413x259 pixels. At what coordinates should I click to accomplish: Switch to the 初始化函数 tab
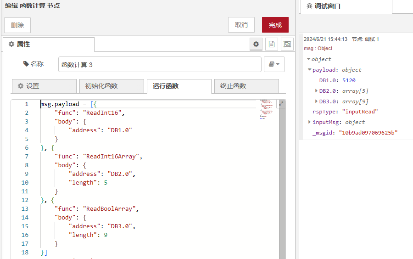pyautogui.click(x=111, y=86)
